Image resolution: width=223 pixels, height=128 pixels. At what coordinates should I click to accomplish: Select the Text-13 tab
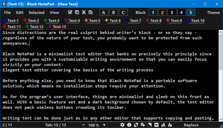(x=59, y=27)
